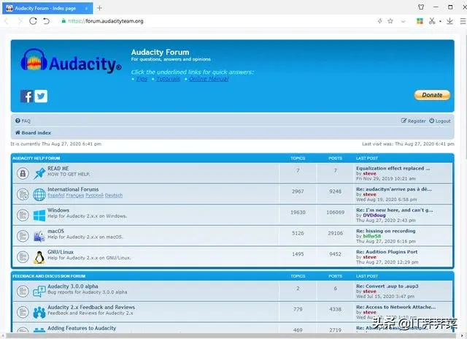Click the chat bubbles icon for 3.0.0 alpha
The height and width of the screenshot is (339, 467).
[x=39, y=292]
